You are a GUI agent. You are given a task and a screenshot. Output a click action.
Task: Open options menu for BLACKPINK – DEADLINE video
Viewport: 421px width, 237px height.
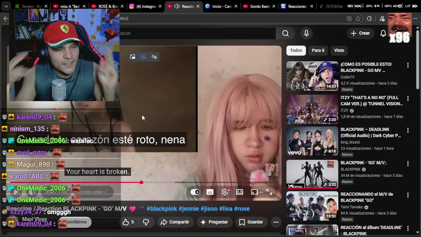408,130
